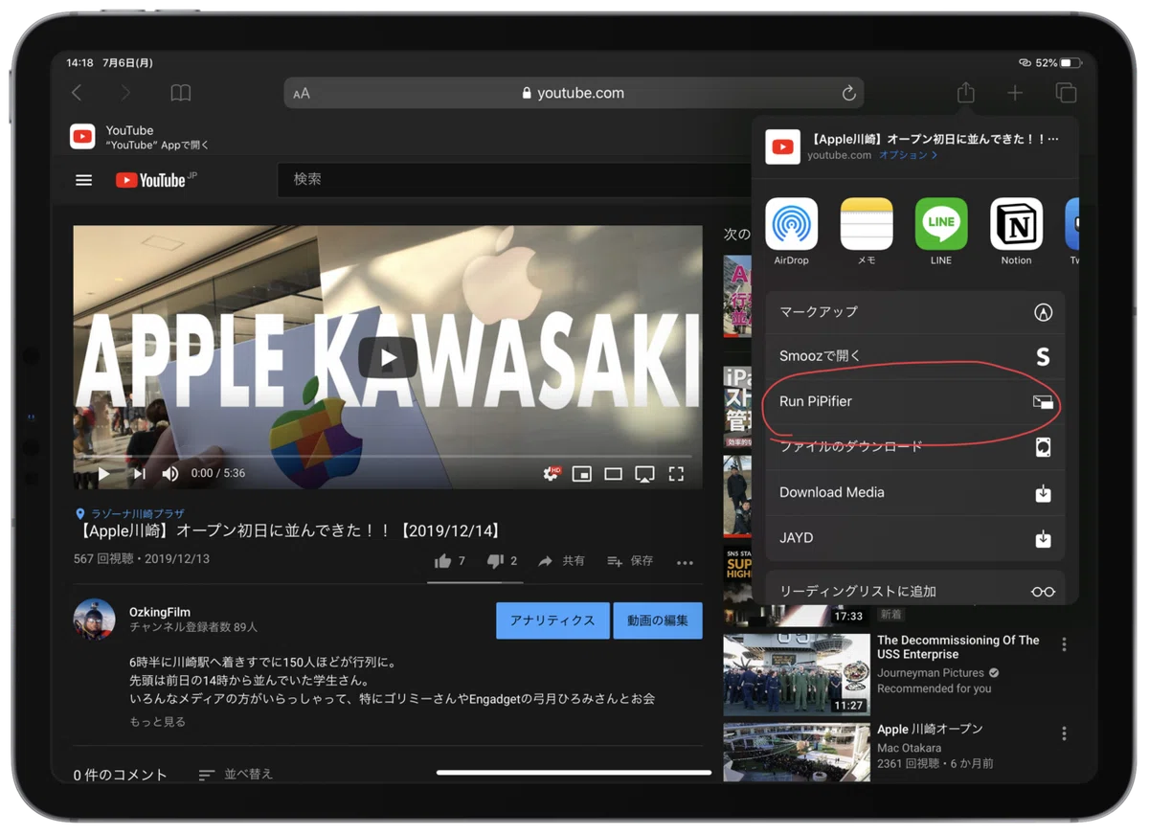Viewport: 1149px width, 834px height.
Task: Open options for Apple 川崎オープン video
Action: tap(1064, 734)
